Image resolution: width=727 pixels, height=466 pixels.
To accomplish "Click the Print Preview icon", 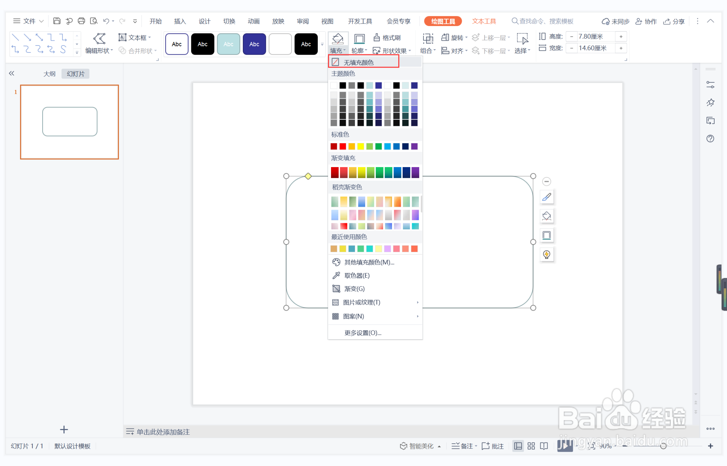I will pos(94,21).
